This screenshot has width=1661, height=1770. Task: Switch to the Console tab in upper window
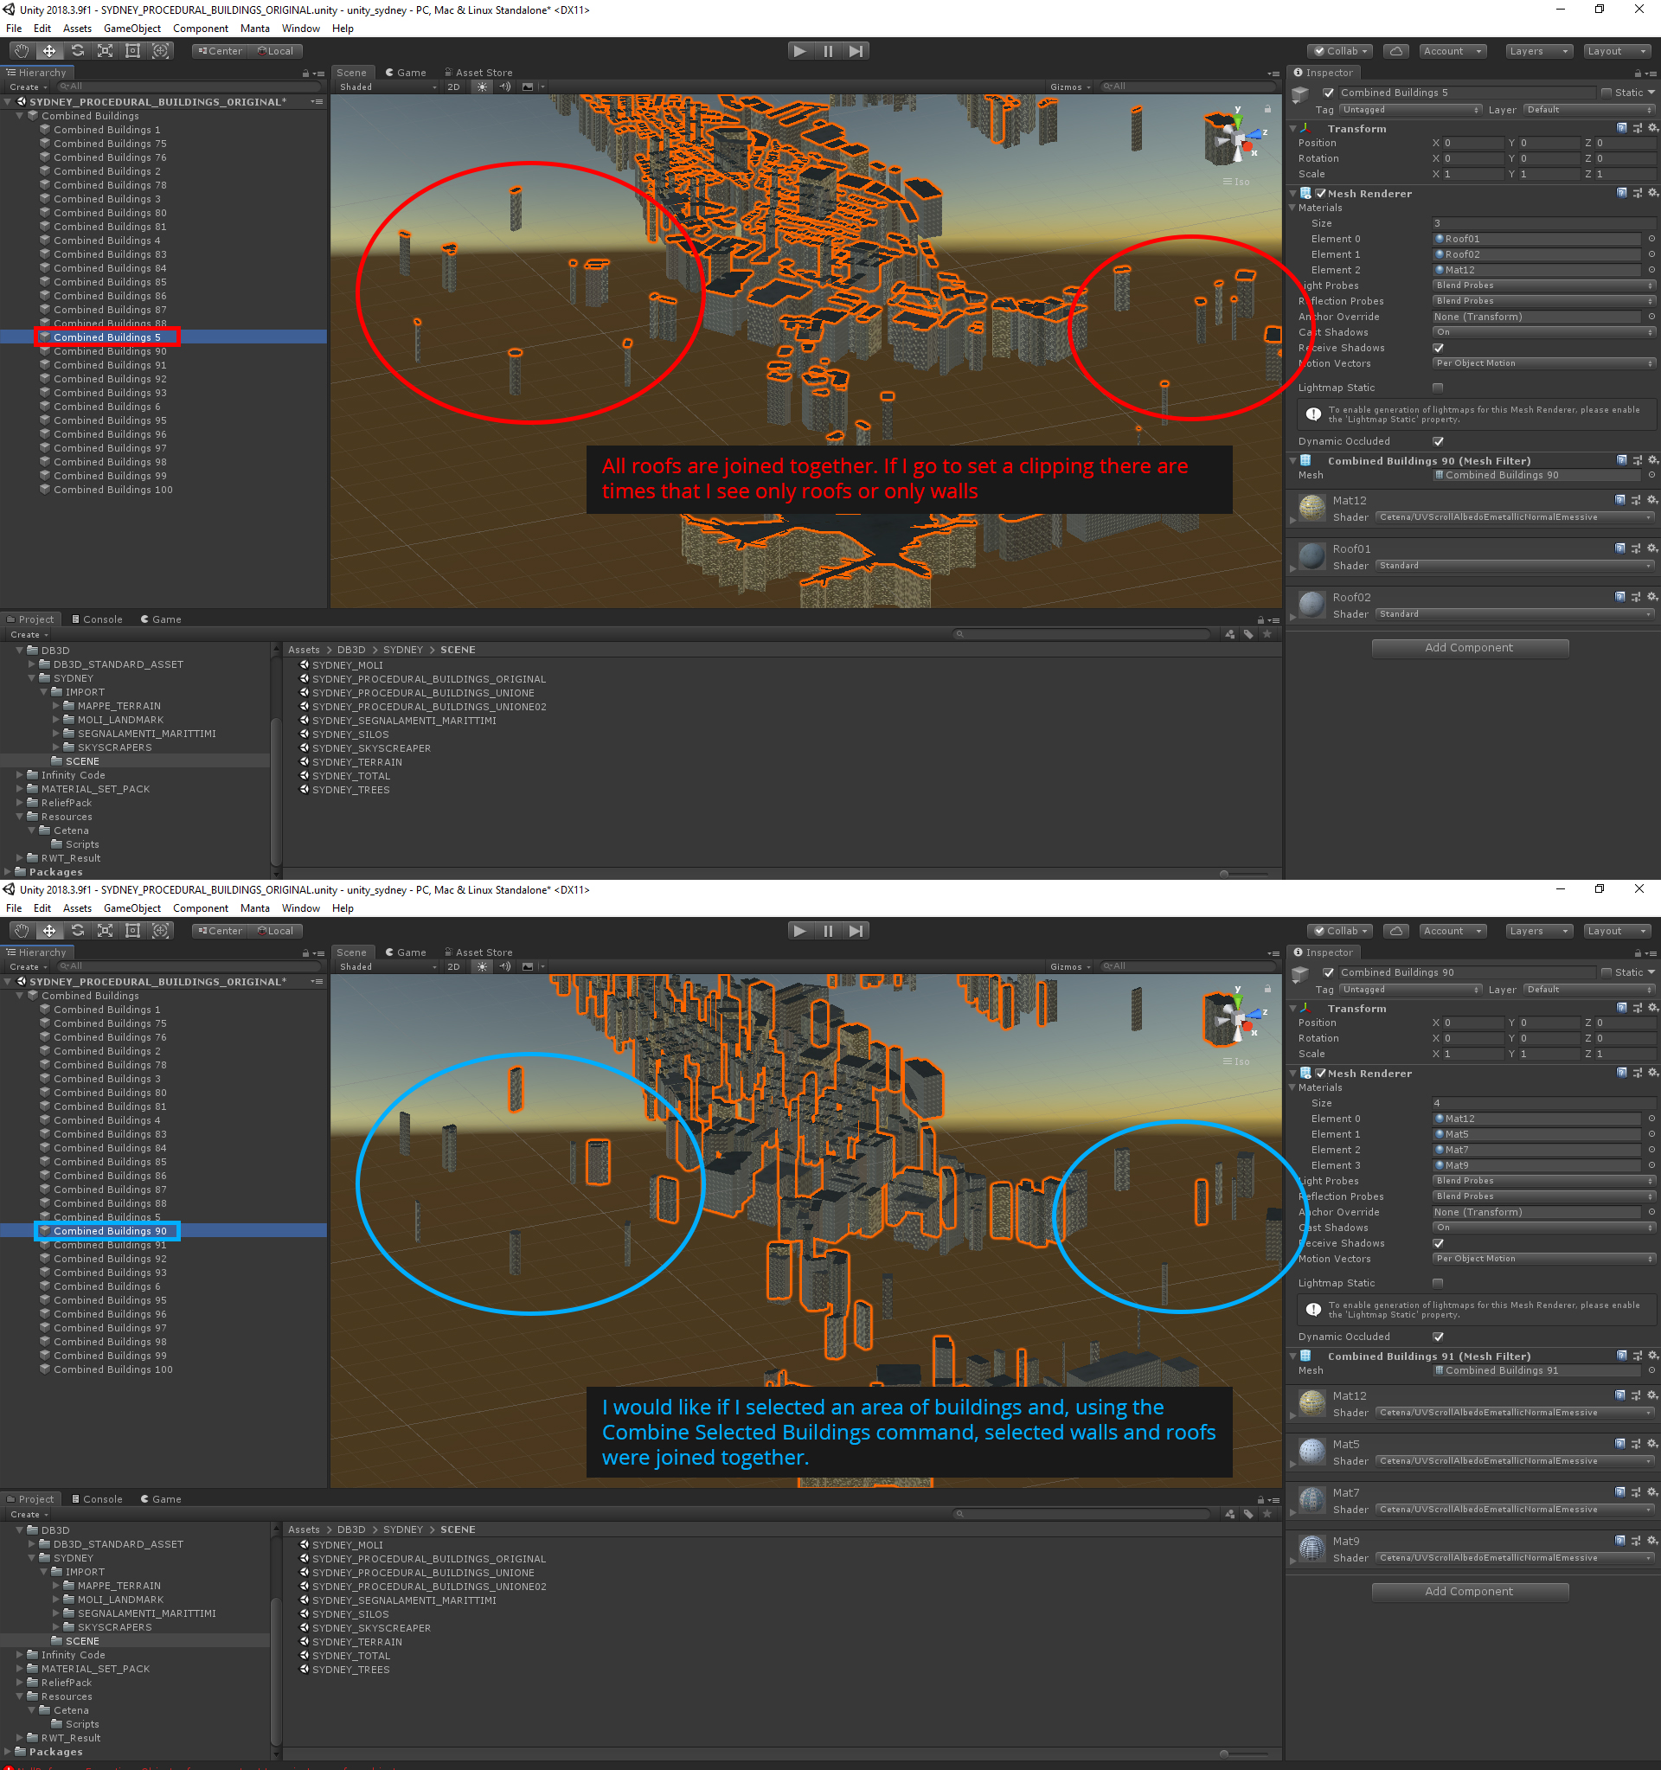point(97,619)
